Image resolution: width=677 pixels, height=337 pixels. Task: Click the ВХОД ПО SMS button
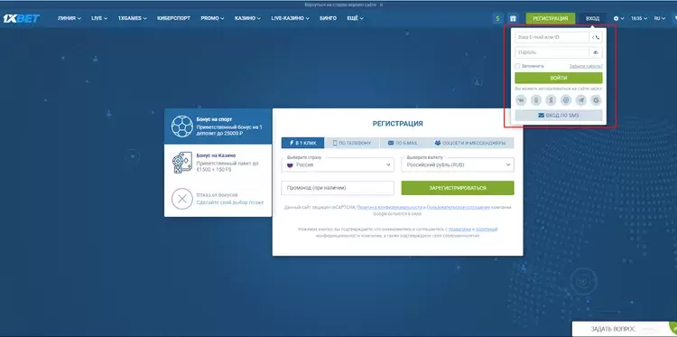tap(558, 116)
